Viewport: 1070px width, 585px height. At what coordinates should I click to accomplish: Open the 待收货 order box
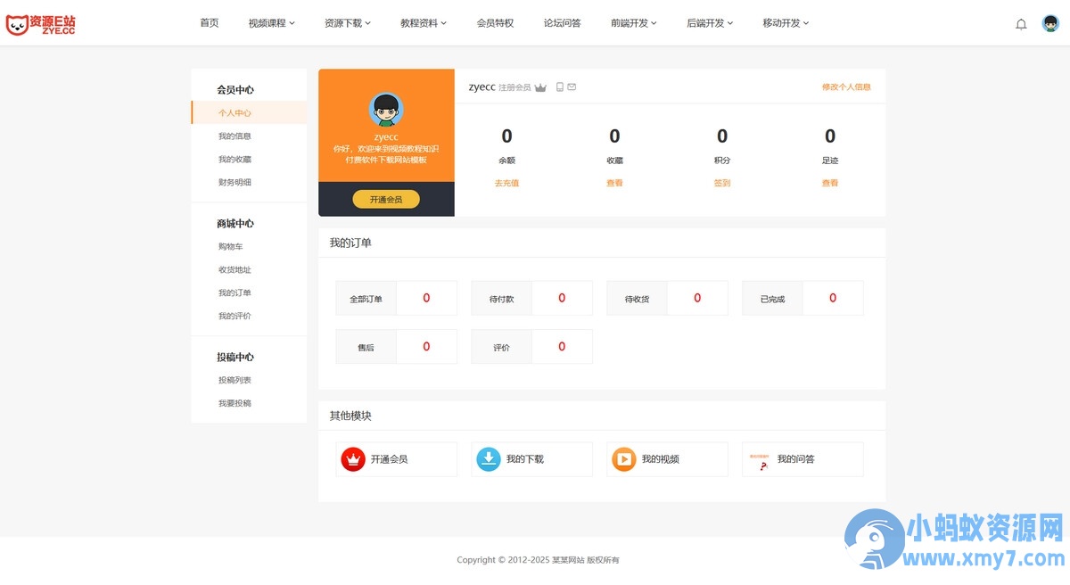coord(668,299)
